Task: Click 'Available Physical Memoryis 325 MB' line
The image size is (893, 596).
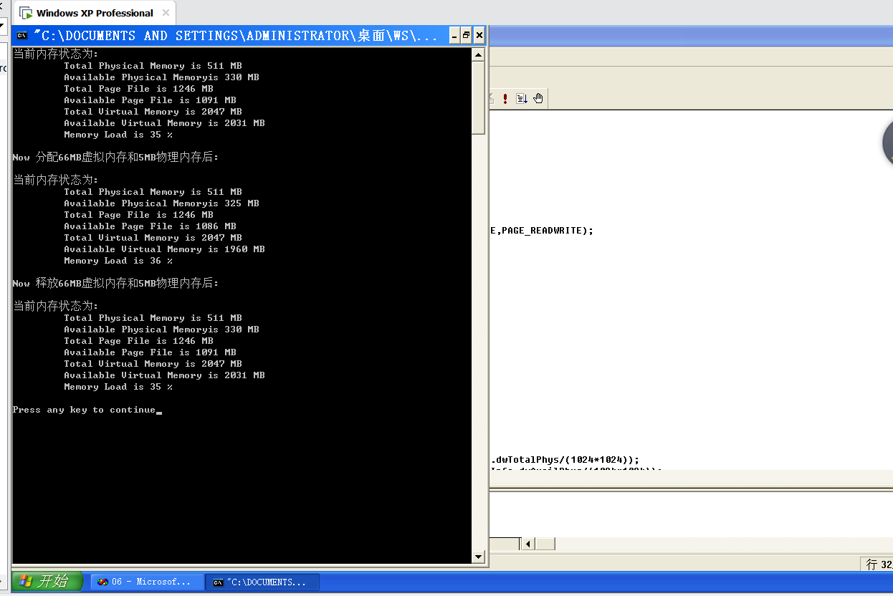Action: [x=161, y=203]
